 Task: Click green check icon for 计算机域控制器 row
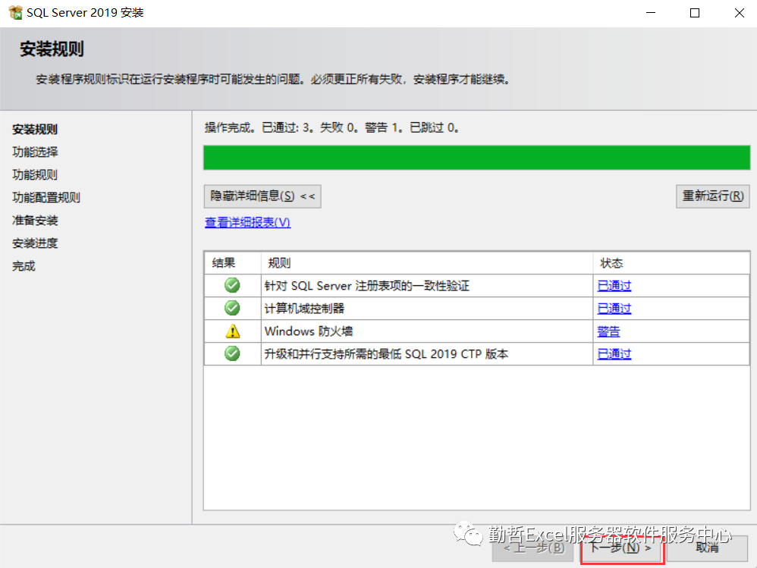pyautogui.click(x=232, y=308)
